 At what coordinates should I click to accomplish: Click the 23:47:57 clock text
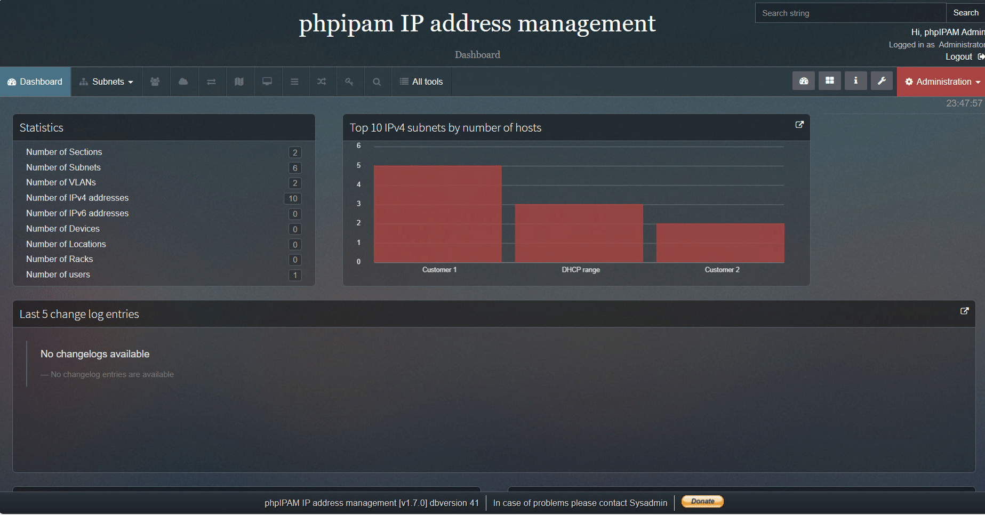tap(964, 103)
